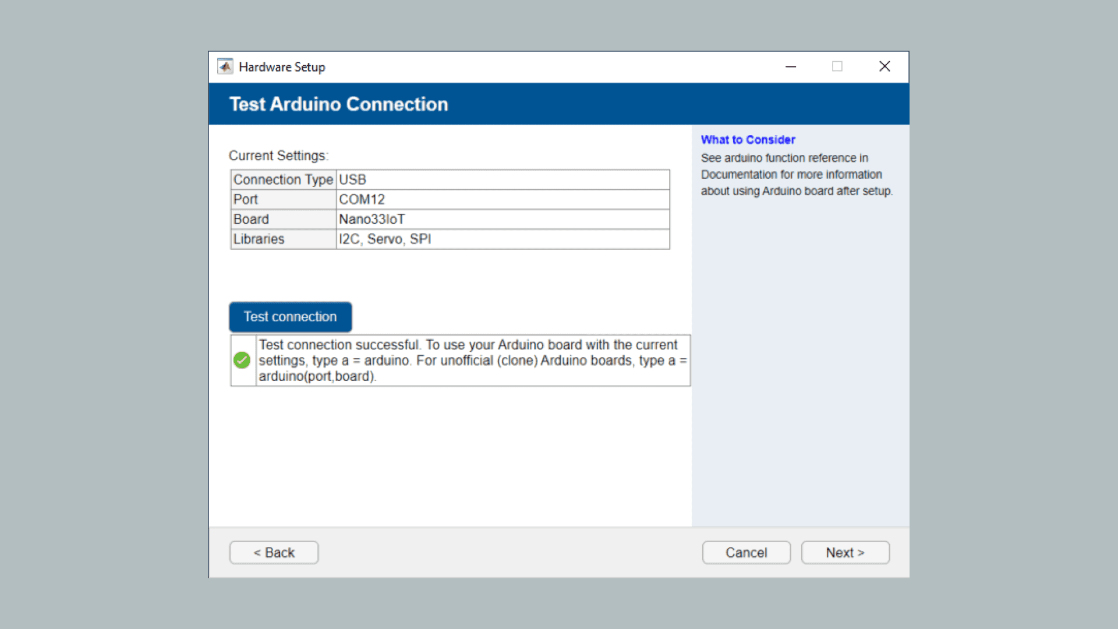Click the green success checkmark icon

coord(242,361)
